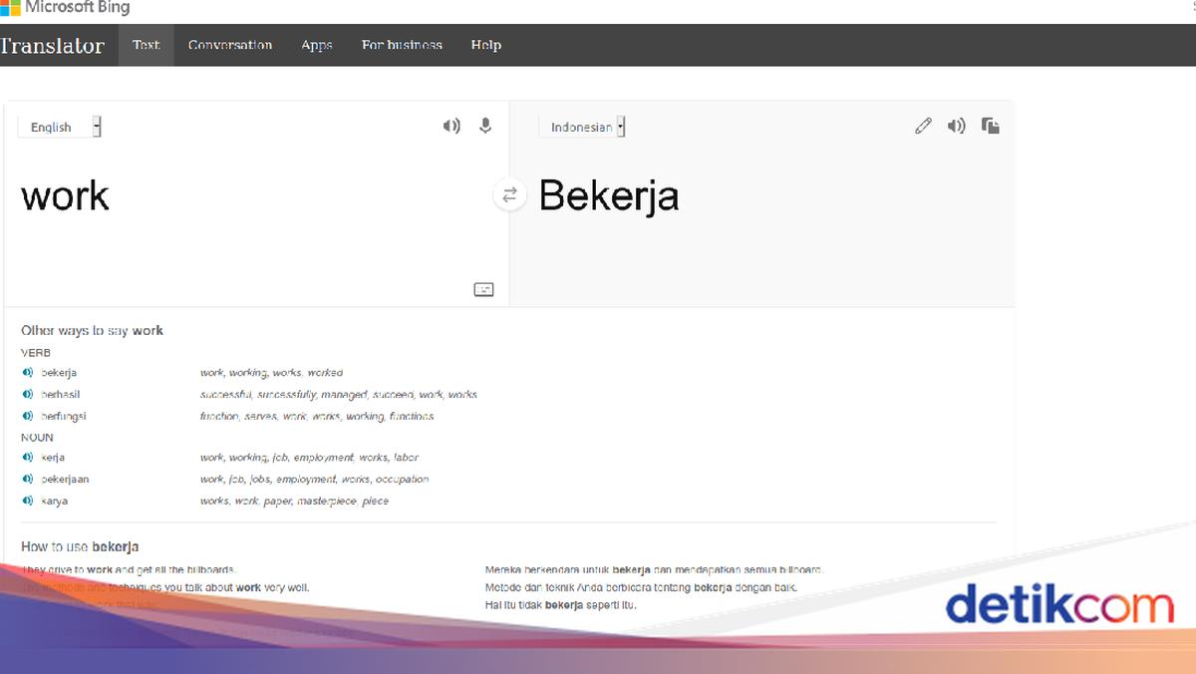Play pronunciation of berfungsi
The width and height of the screenshot is (1196, 674).
click(x=28, y=416)
